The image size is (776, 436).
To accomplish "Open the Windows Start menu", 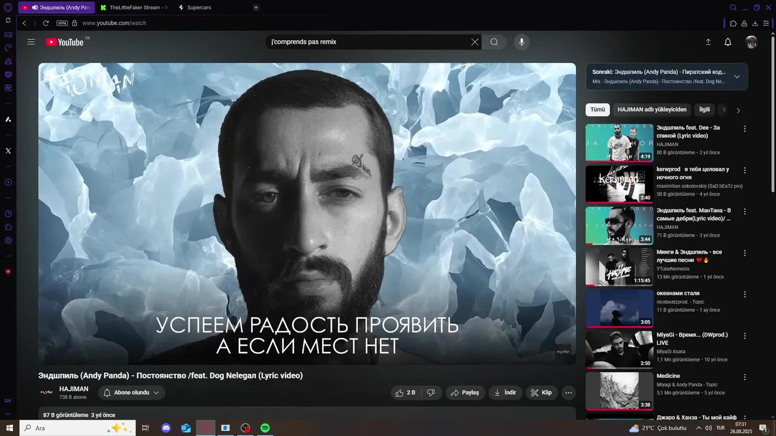I will 10,428.
